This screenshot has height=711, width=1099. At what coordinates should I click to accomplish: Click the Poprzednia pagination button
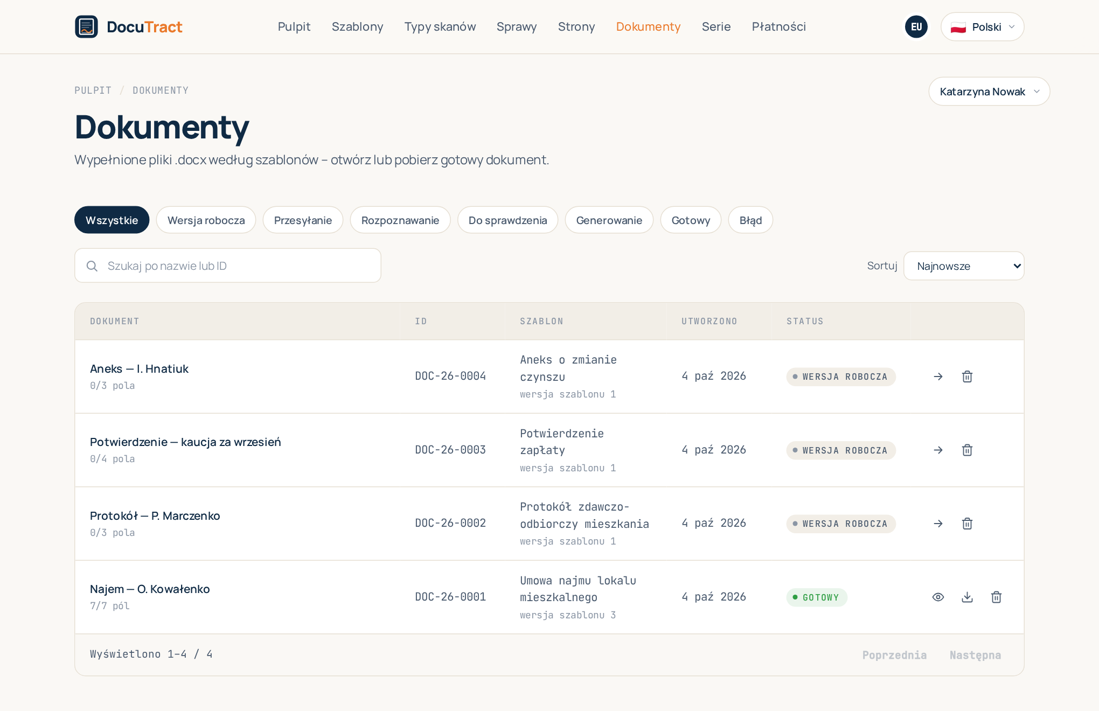pos(894,655)
